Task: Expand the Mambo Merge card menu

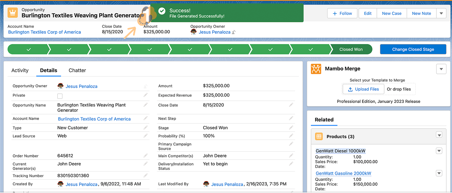Action: pyautogui.click(x=441, y=69)
